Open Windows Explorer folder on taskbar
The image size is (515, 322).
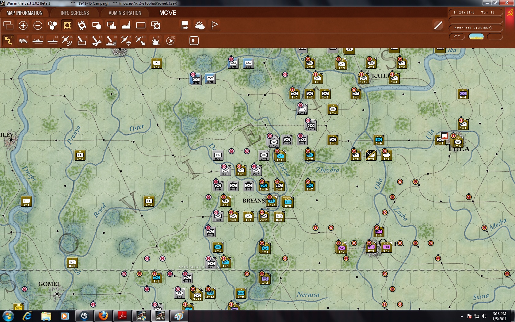pyautogui.click(x=46, y=316)
